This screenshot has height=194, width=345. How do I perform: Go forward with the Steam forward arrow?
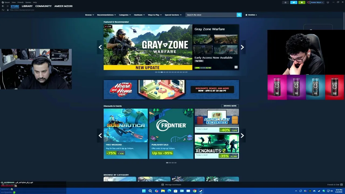pyautogui.click(x=7, y=6)
